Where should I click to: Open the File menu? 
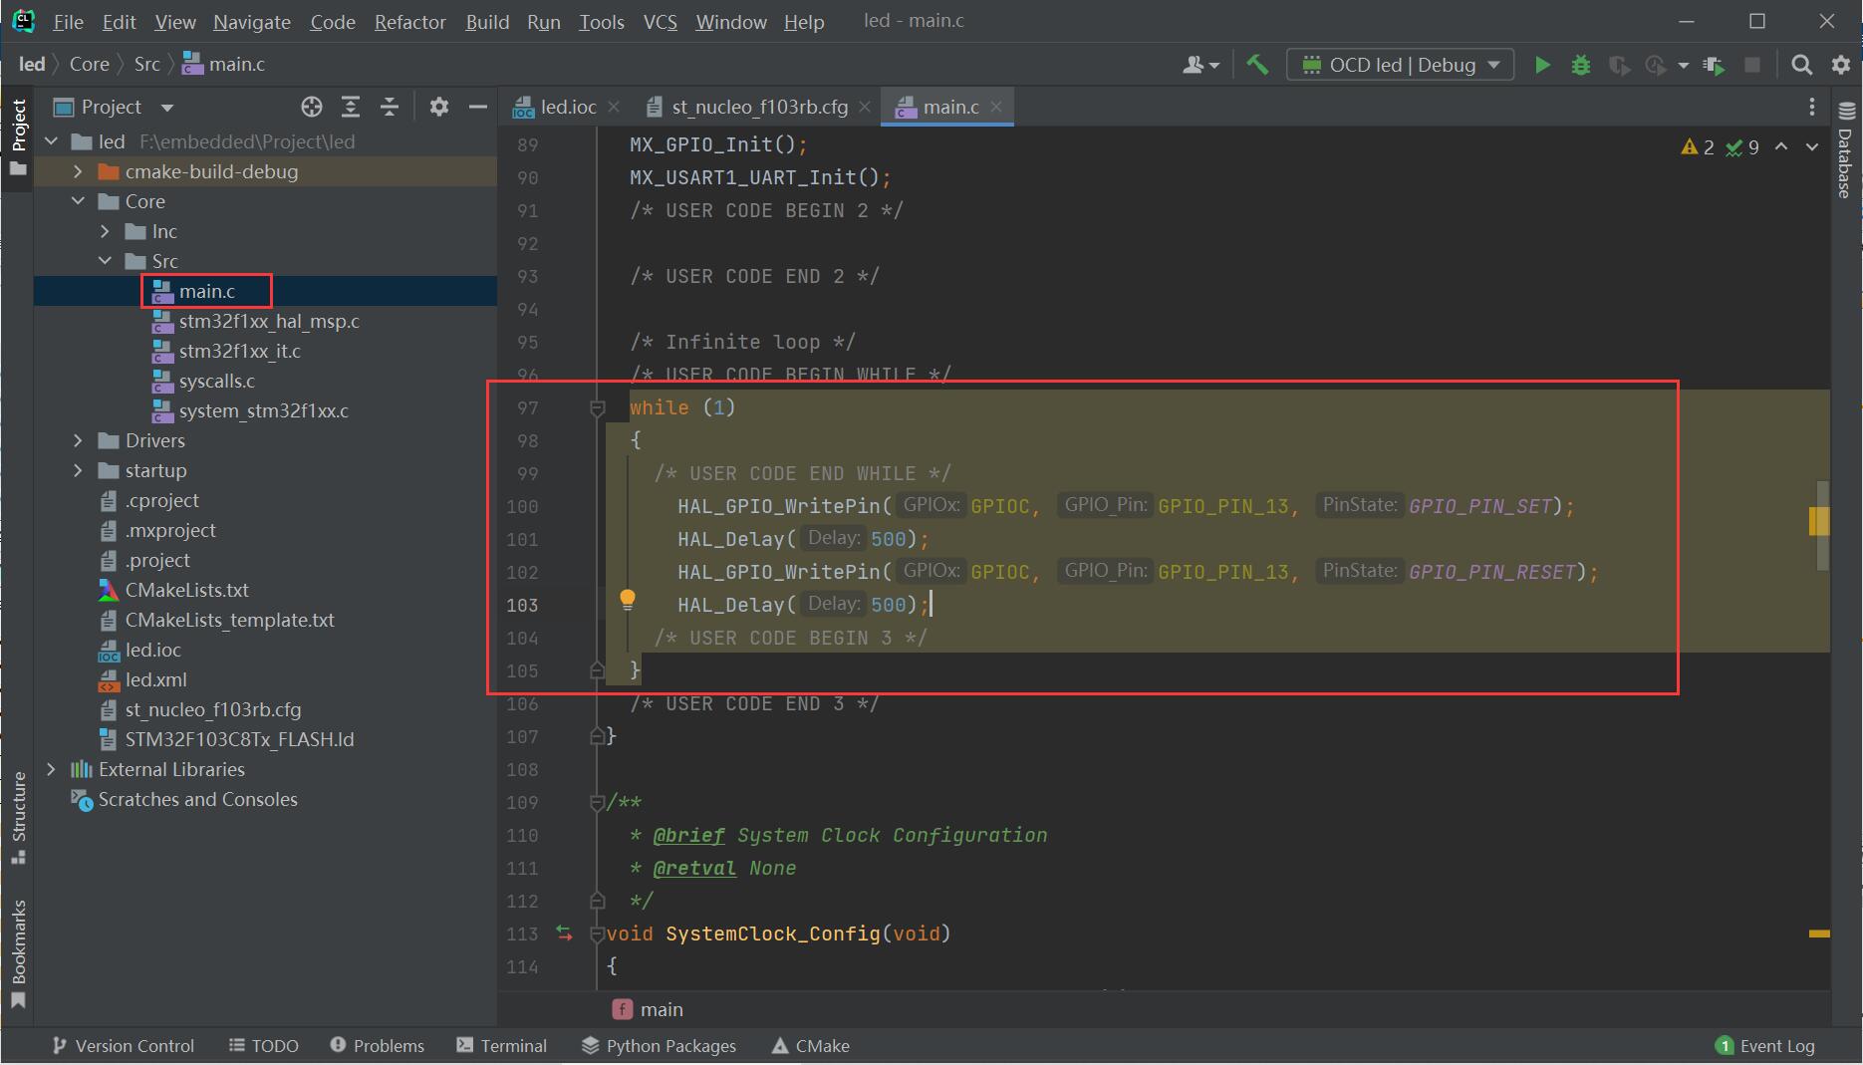(x=68, y=21)
